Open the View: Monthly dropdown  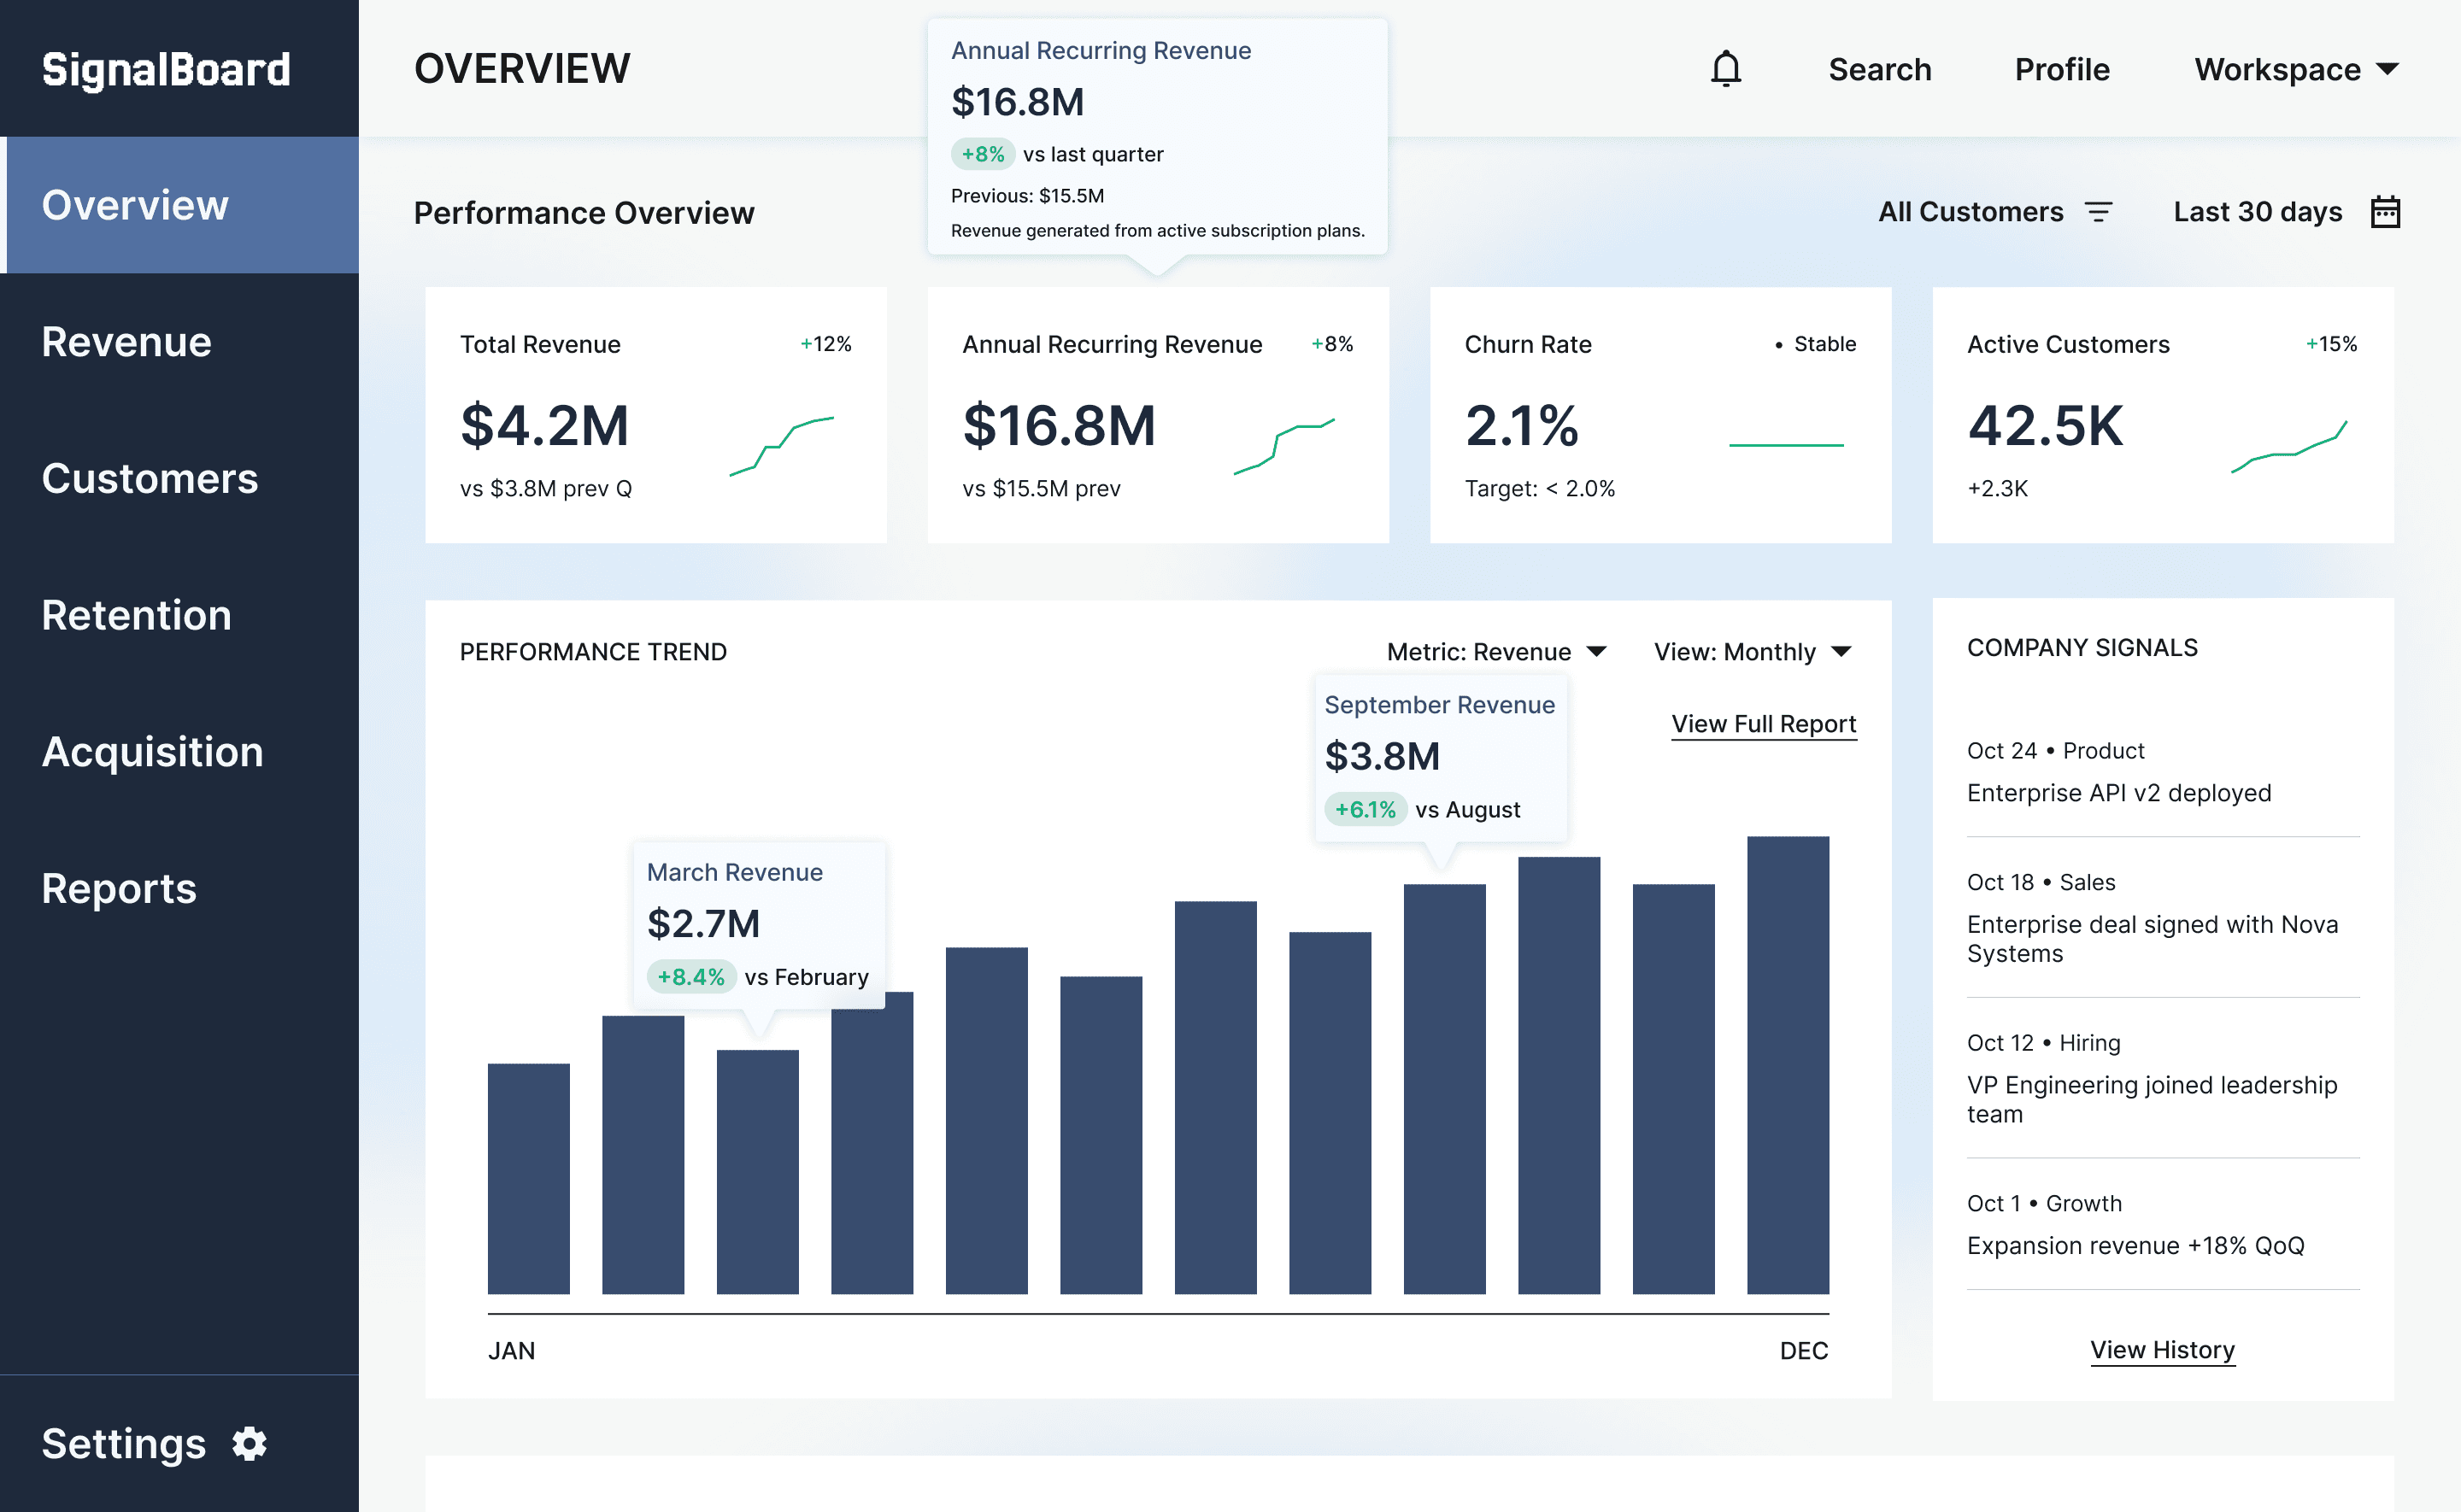[x=1752, y=651]
